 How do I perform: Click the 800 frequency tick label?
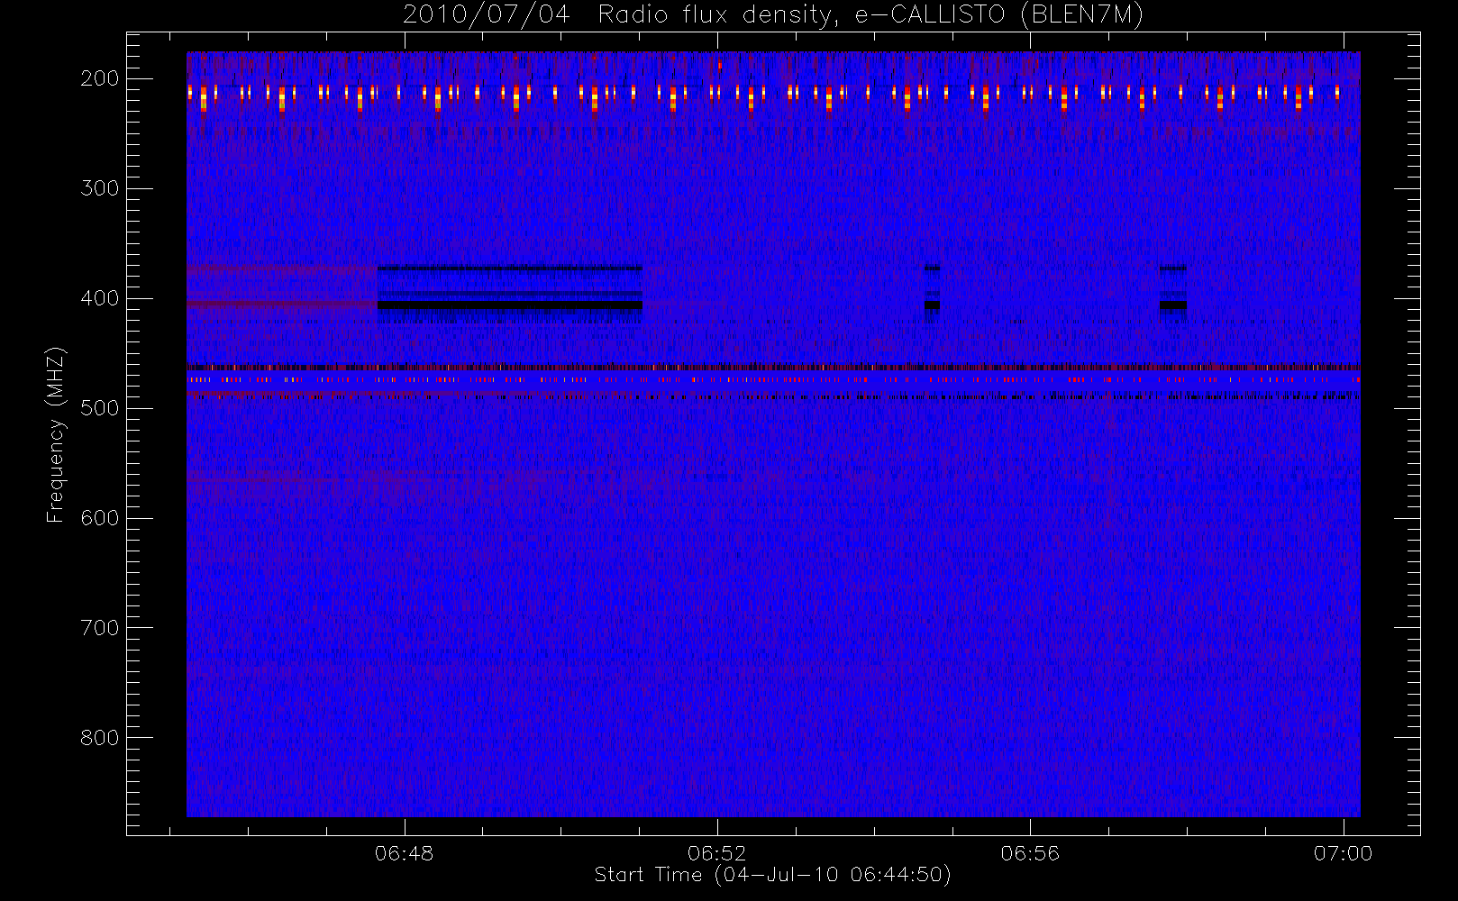click(100, 738)
